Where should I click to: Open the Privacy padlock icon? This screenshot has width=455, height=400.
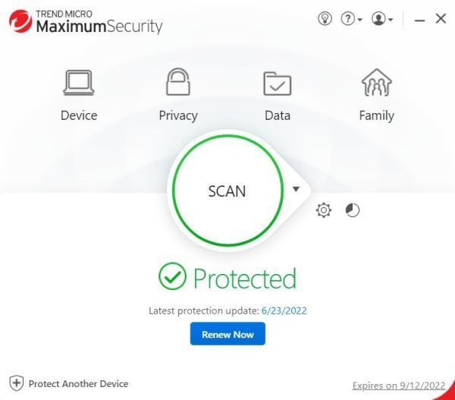point(177,82)
